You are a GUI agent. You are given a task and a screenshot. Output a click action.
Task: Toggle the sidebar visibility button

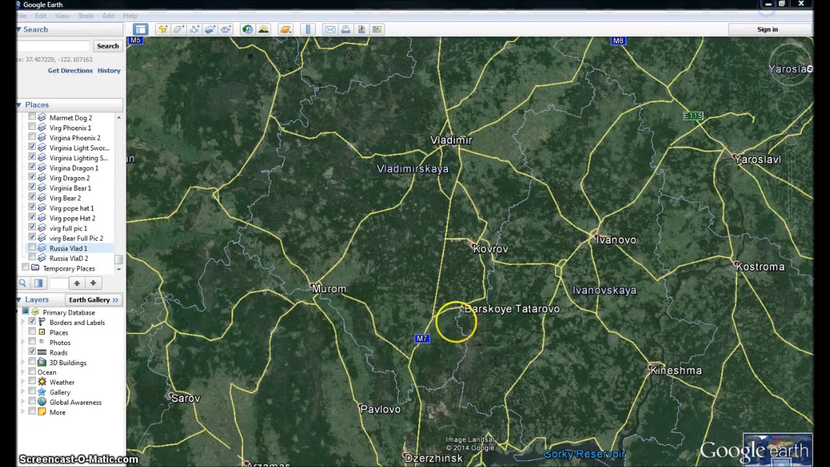[x=141, y=29]
